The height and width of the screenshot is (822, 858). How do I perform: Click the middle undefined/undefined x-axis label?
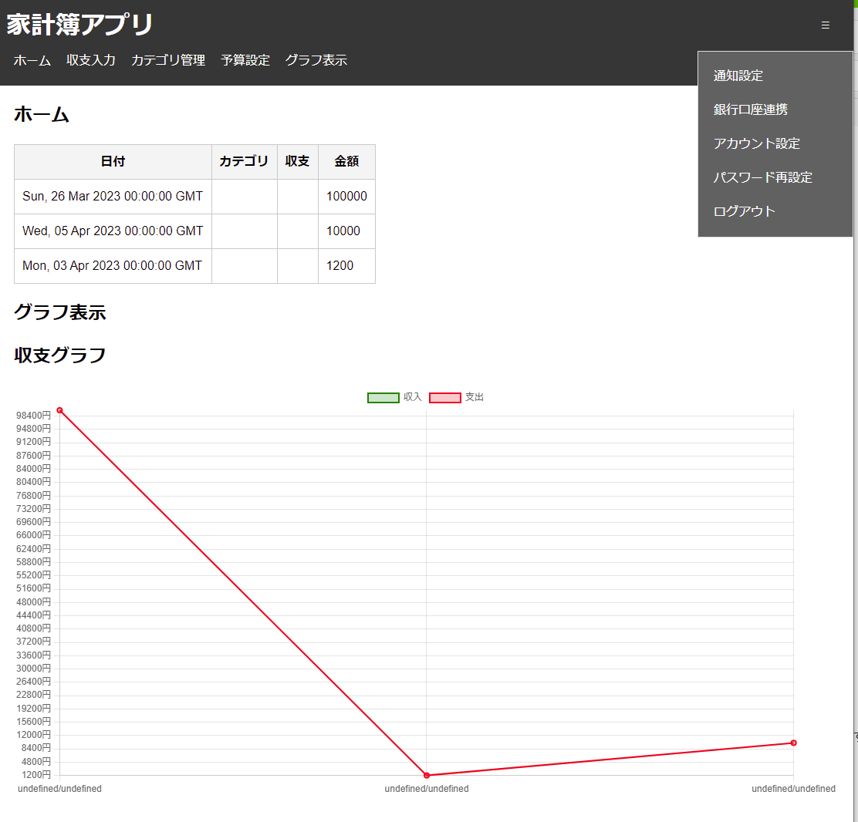tap(427, 789)
